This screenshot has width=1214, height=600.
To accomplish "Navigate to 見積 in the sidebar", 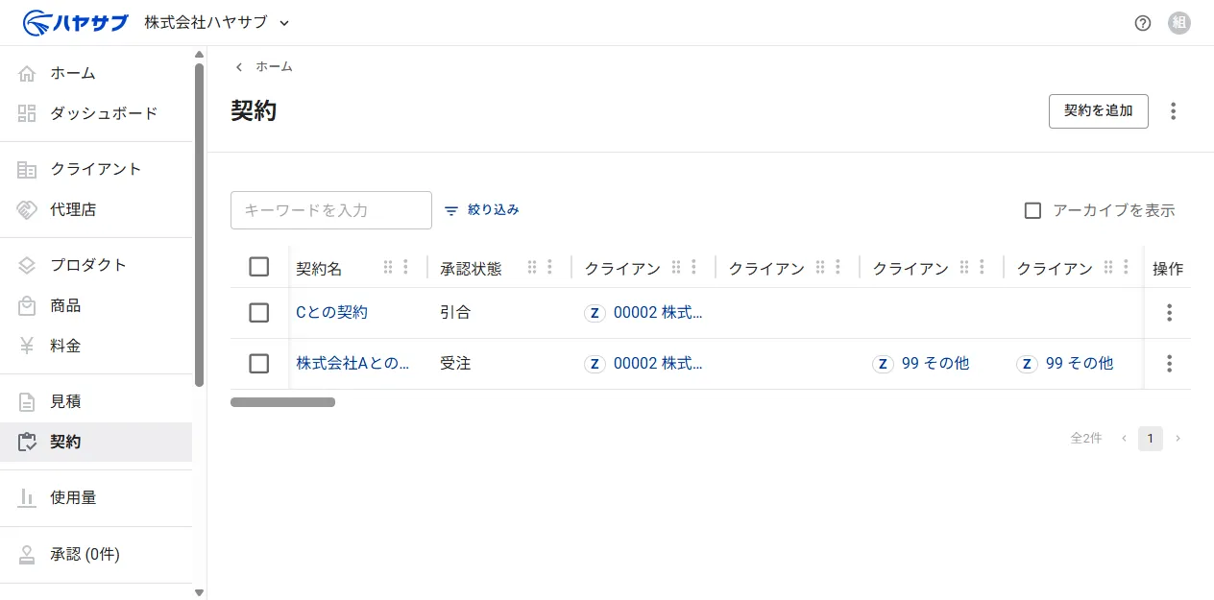I will 96,401.
